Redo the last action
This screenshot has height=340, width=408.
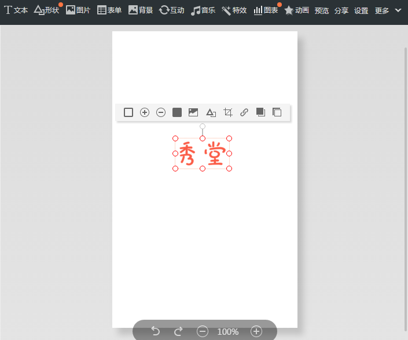[178, 331]
